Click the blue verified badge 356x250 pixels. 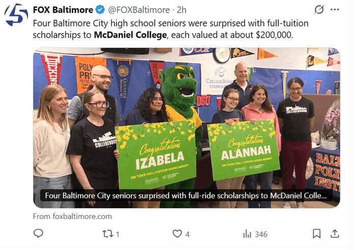(101, 10)
